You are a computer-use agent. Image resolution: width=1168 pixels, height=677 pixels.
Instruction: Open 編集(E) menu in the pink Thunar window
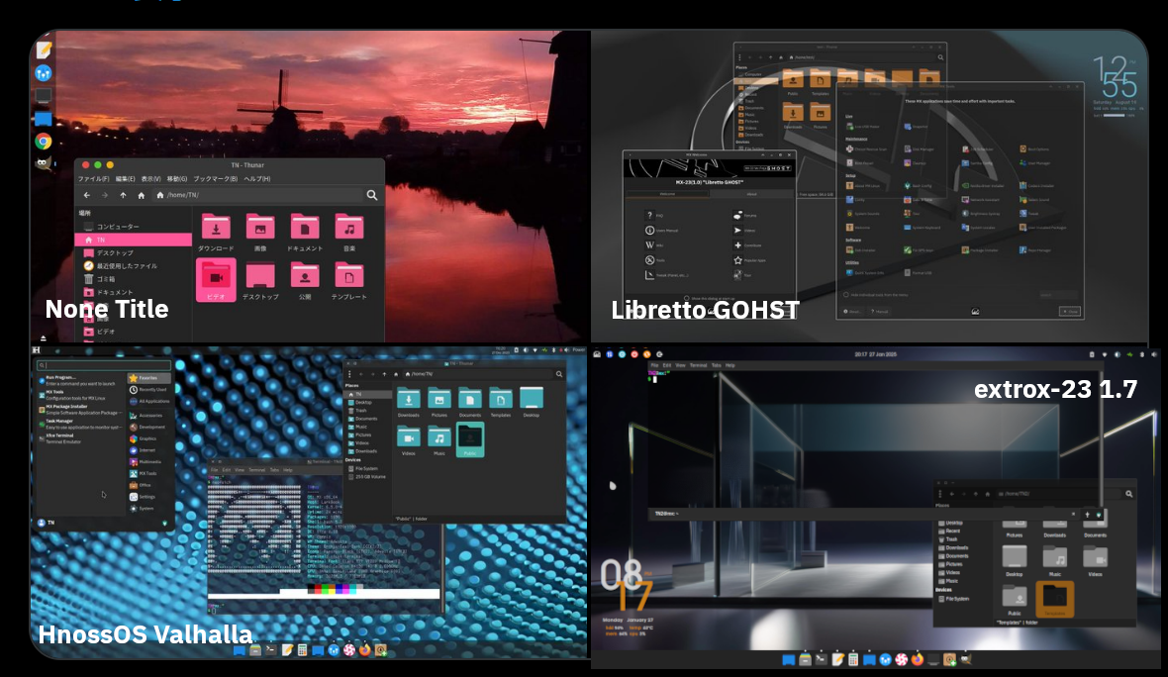tap(125, 179)
